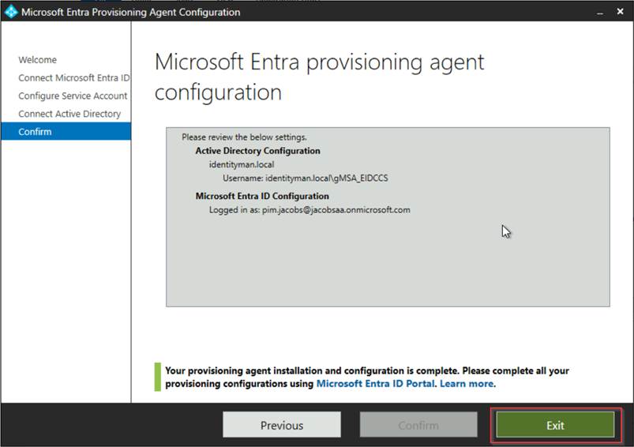Select the highlighted Confirm step in sidebar
Screen dimensions: 634x447
pos(36,132)
